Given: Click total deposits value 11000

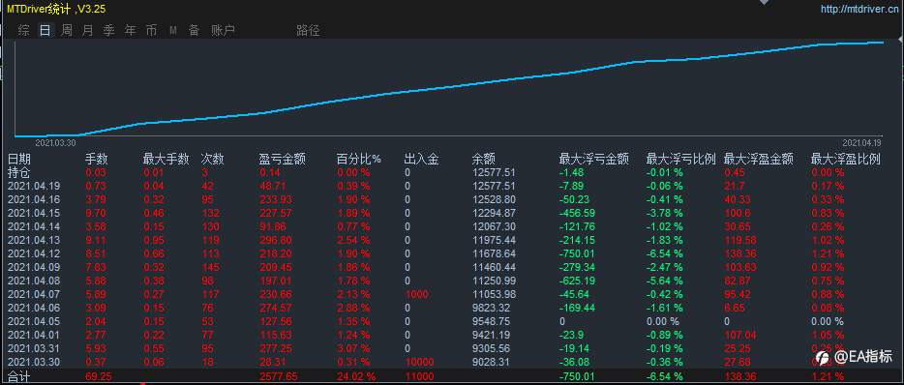Looking at the screenshot, I should [x=419, y=377].
